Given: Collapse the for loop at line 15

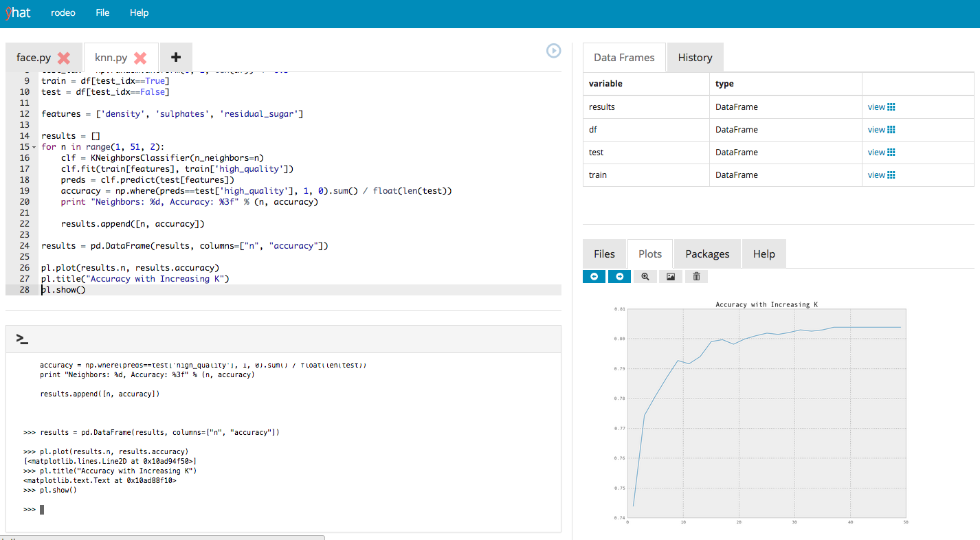Looking at the screenshot, I should pyautogui.click(x=32, y=147).
